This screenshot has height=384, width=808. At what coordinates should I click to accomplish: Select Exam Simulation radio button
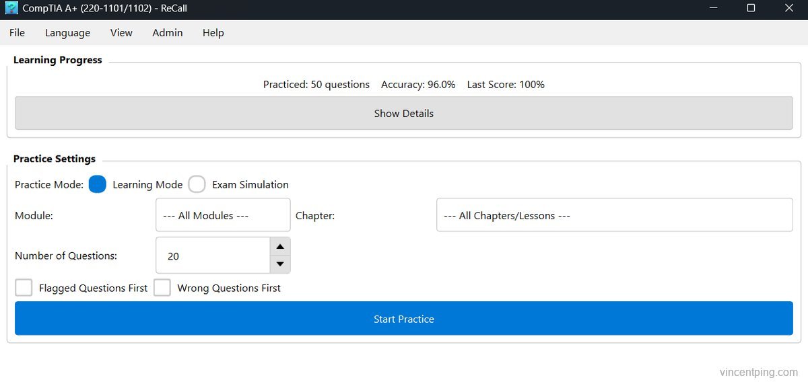pyautogui.click(x=197, y=184)
